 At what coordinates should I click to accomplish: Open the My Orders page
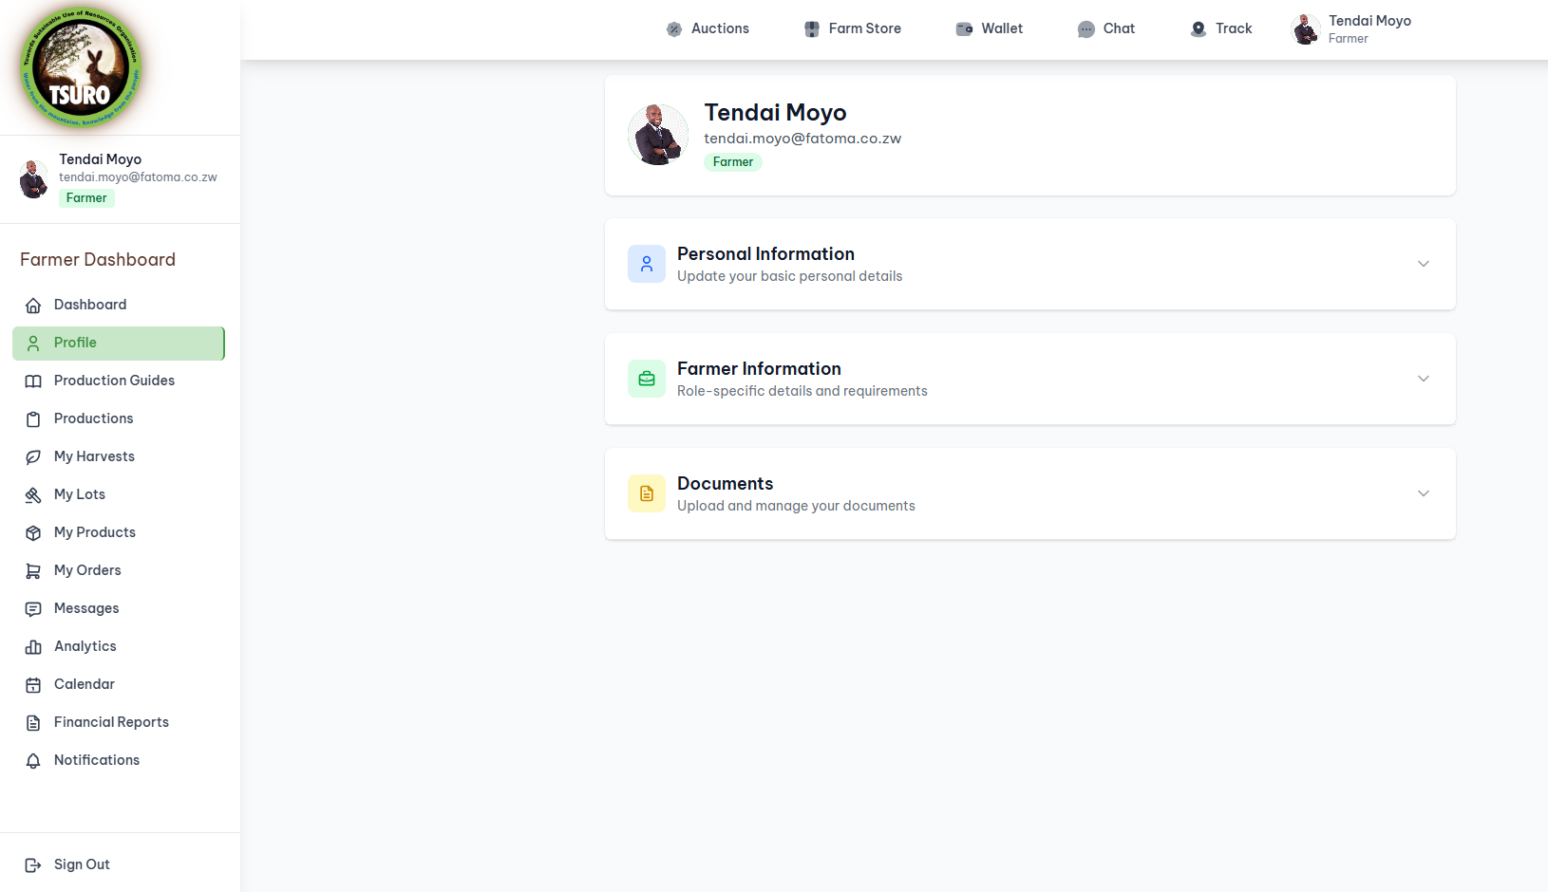click(87, 570)
